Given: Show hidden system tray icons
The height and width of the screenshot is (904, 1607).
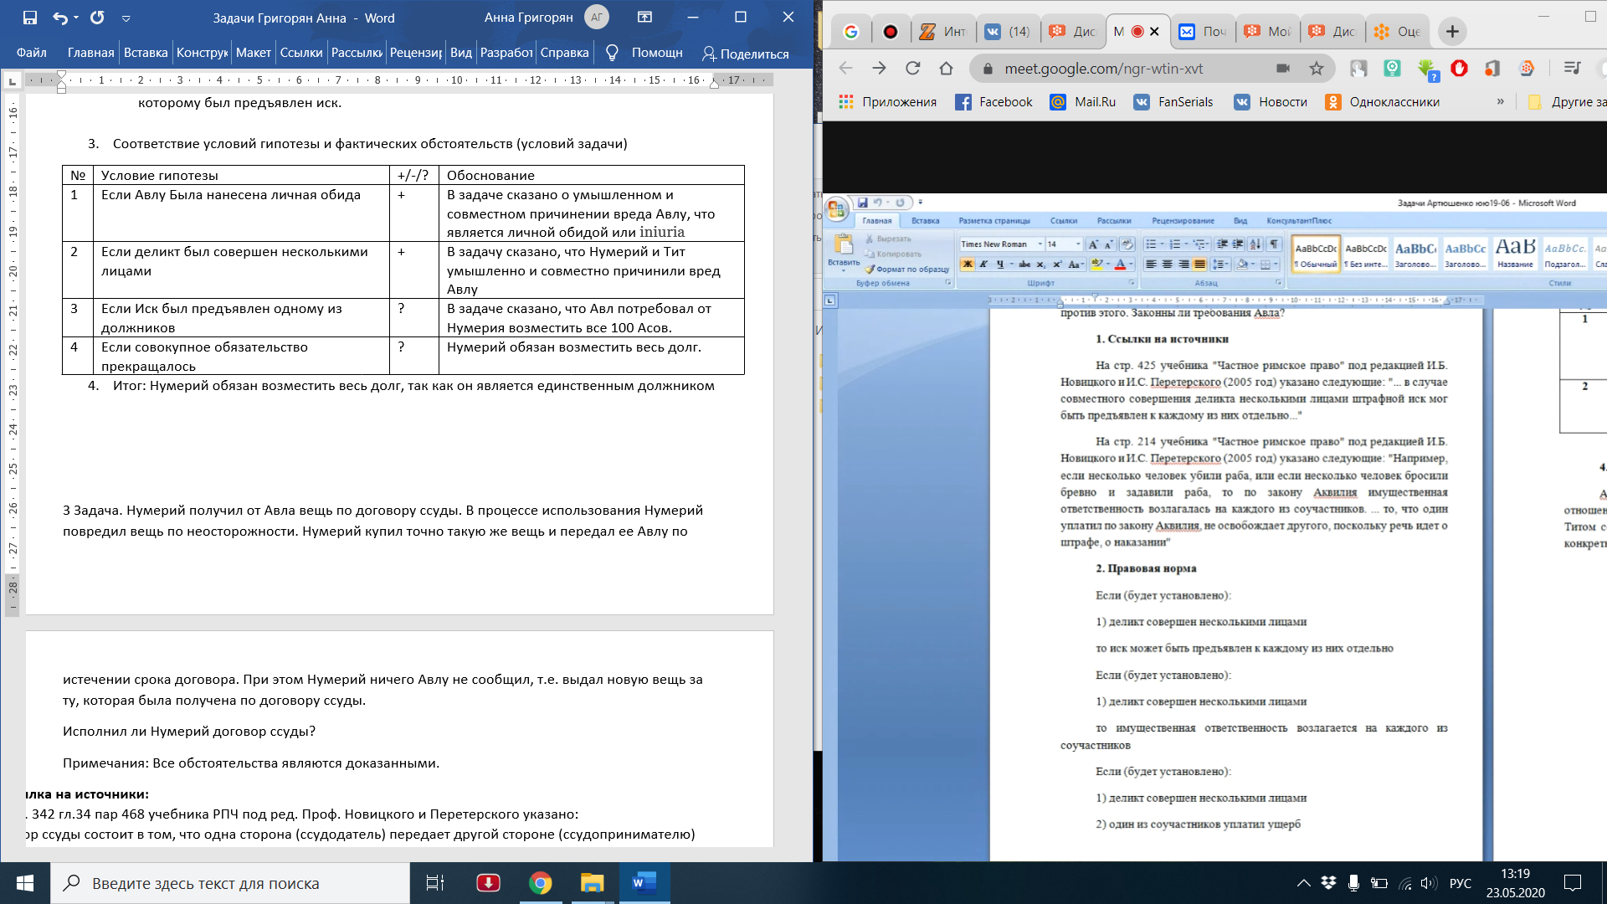Looking at the screenshot, I should (1303, 883).
